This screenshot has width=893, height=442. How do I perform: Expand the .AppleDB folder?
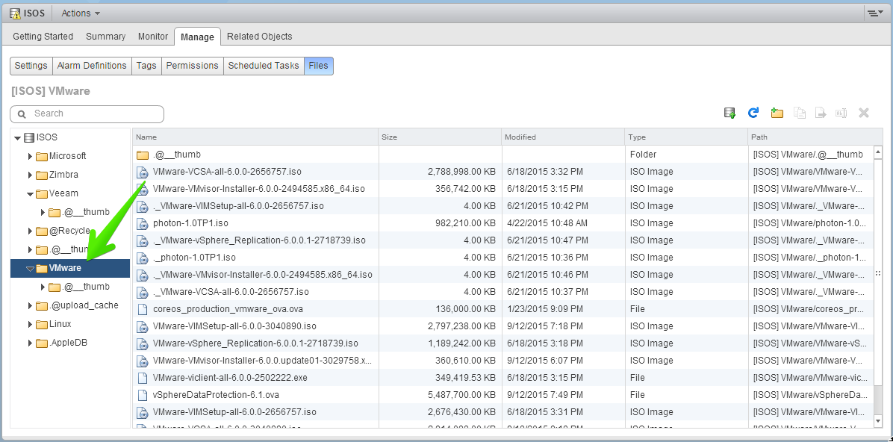click(x=30, y=343)
